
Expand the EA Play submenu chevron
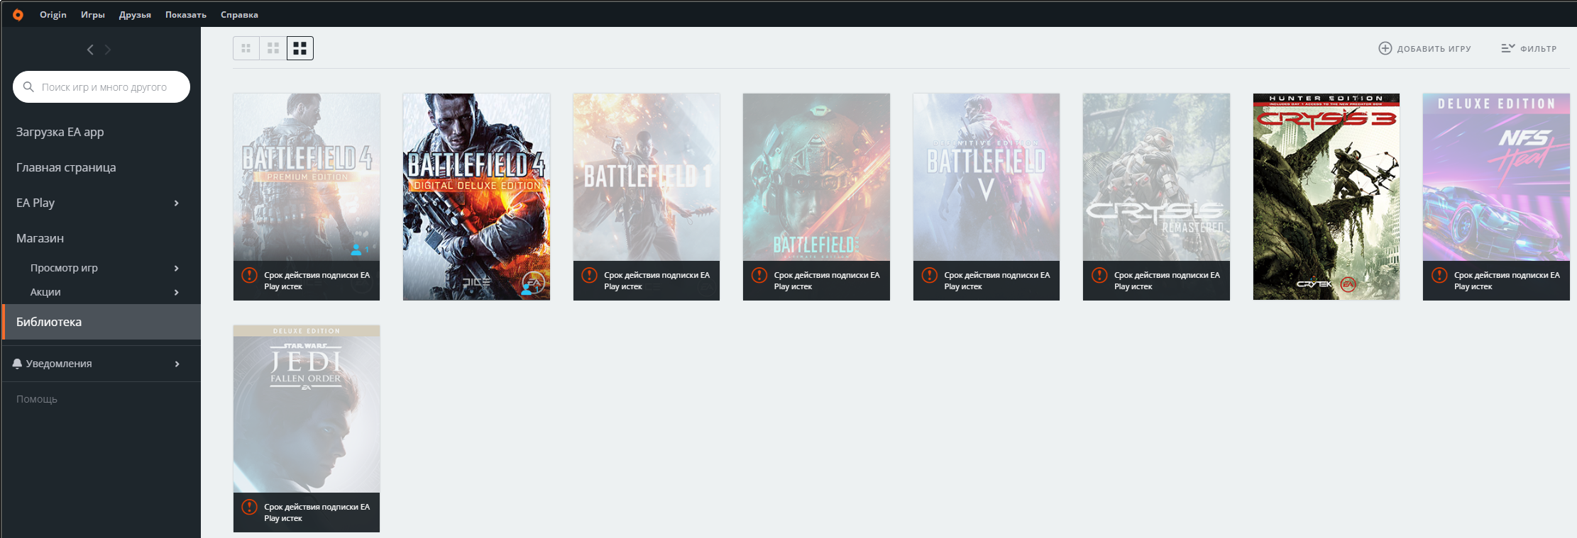pos(177,203)
